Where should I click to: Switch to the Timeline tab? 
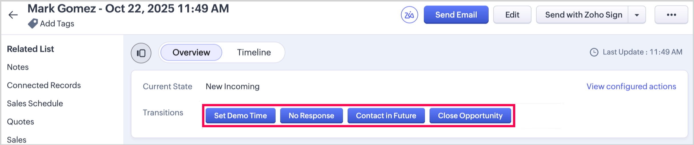pos(254,52)
